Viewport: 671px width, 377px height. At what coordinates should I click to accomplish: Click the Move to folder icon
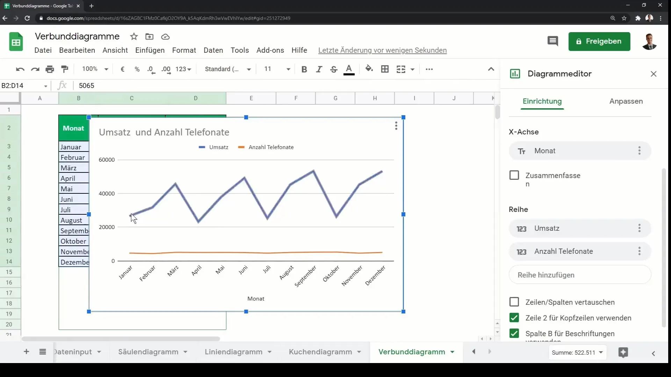click(149, 37)
